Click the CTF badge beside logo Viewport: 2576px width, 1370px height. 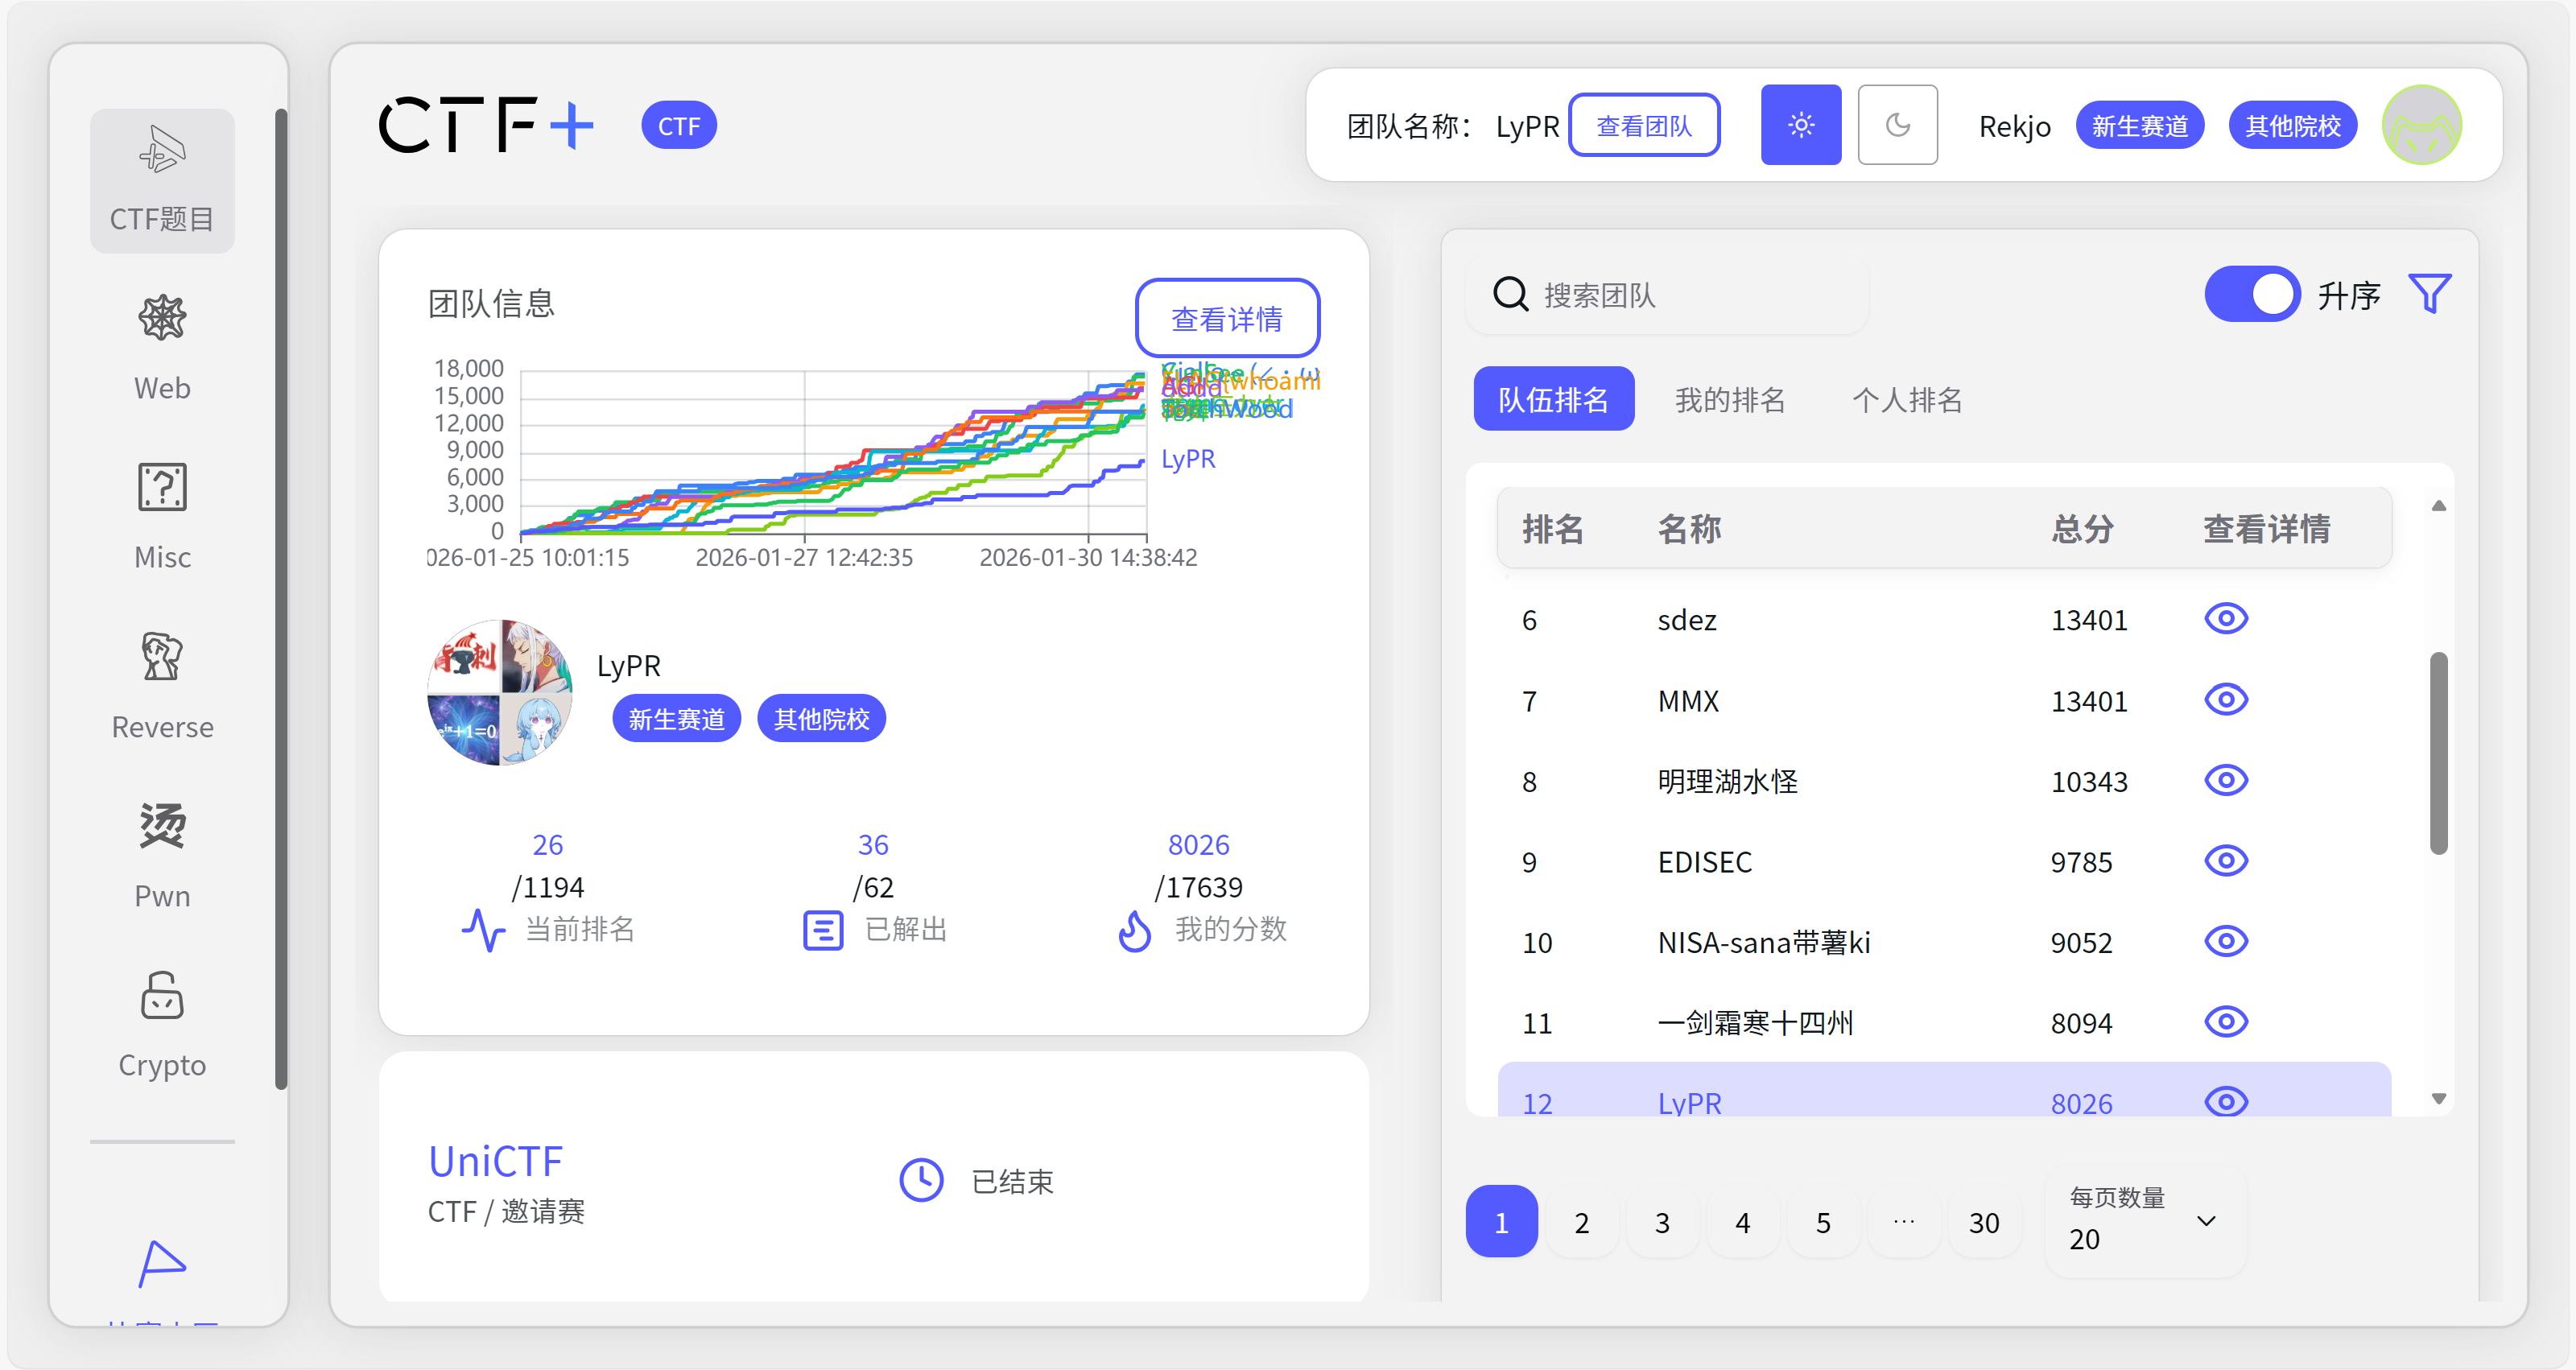[x=679, y=125]
